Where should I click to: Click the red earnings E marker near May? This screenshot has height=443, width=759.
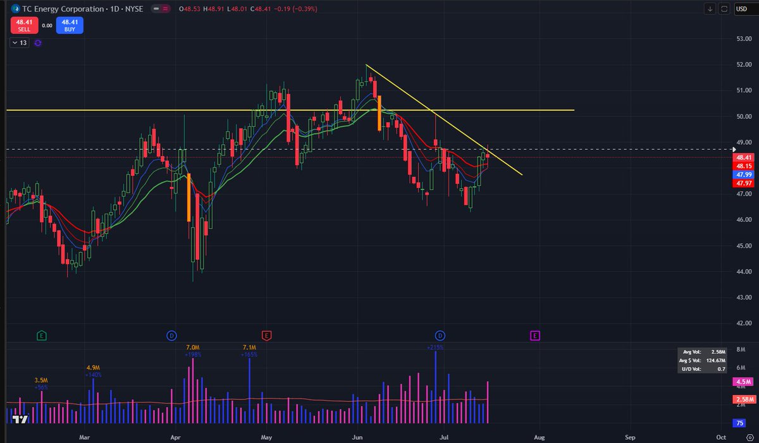266,334
